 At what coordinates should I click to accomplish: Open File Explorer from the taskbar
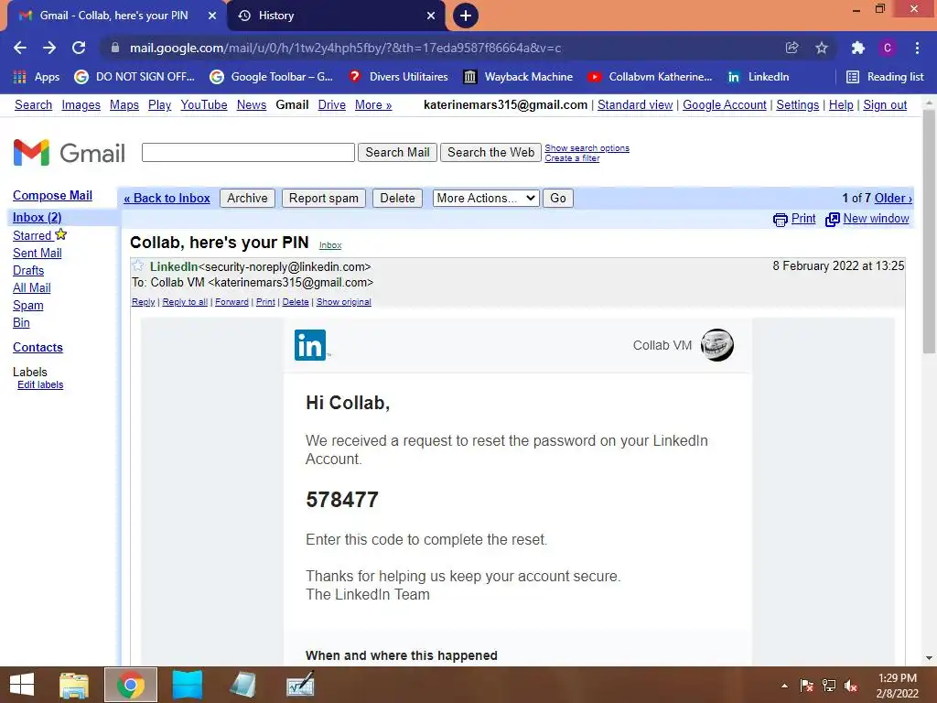point(74,685)
